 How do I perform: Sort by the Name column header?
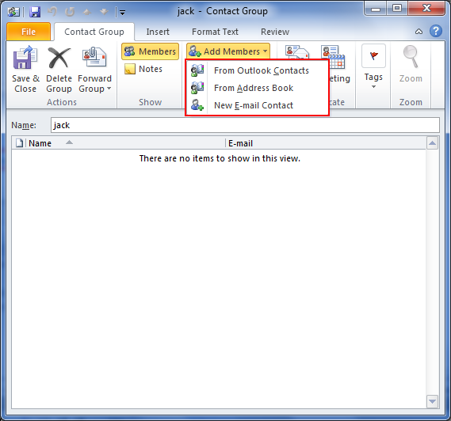click(126, 143)
